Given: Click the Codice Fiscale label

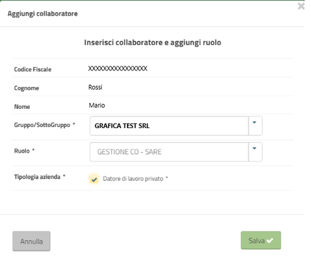Looking at the screenshot, I should coord(33,69).
